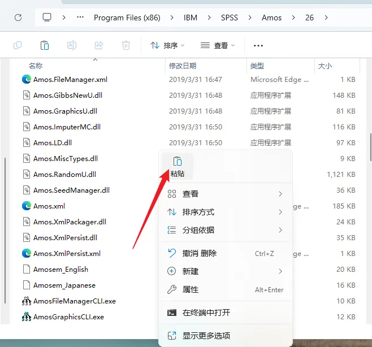Viewport: 372px width, 347px height.
Task: Select file Amos.XmlPackager.dll
Action: tap(70, 222)
